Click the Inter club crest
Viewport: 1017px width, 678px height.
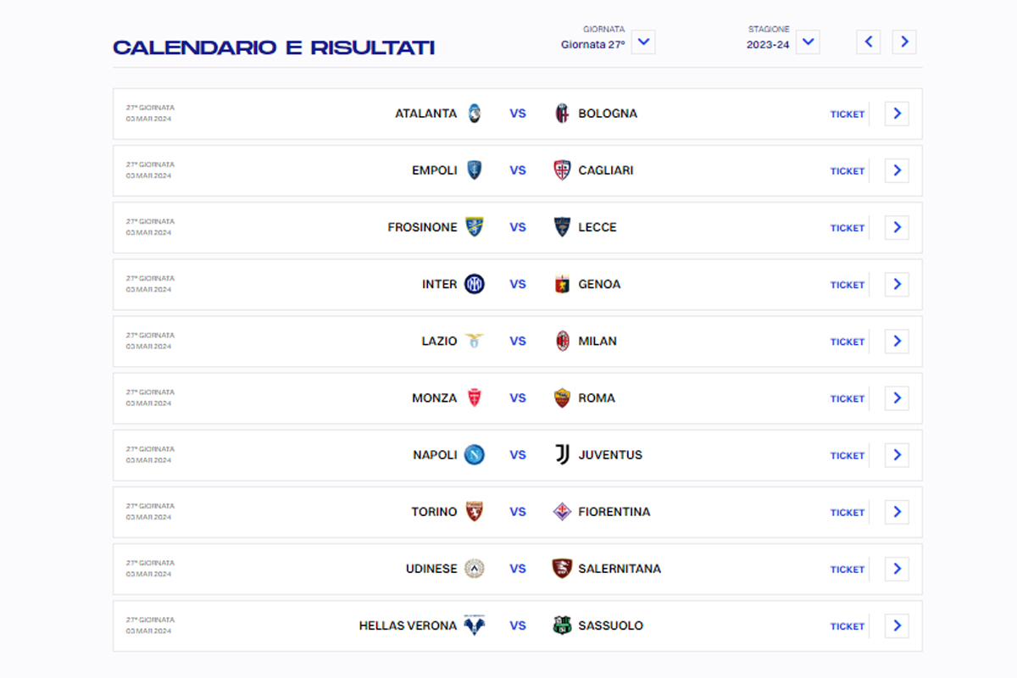click(475, 285)
